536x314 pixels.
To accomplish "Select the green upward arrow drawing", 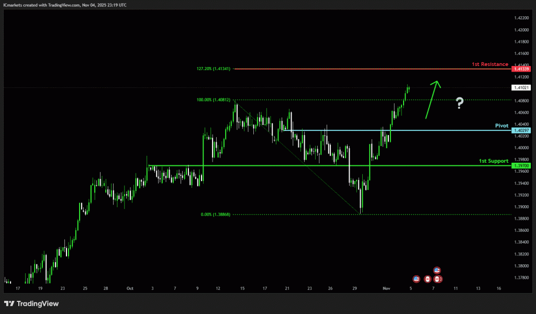I will (432, 99).
